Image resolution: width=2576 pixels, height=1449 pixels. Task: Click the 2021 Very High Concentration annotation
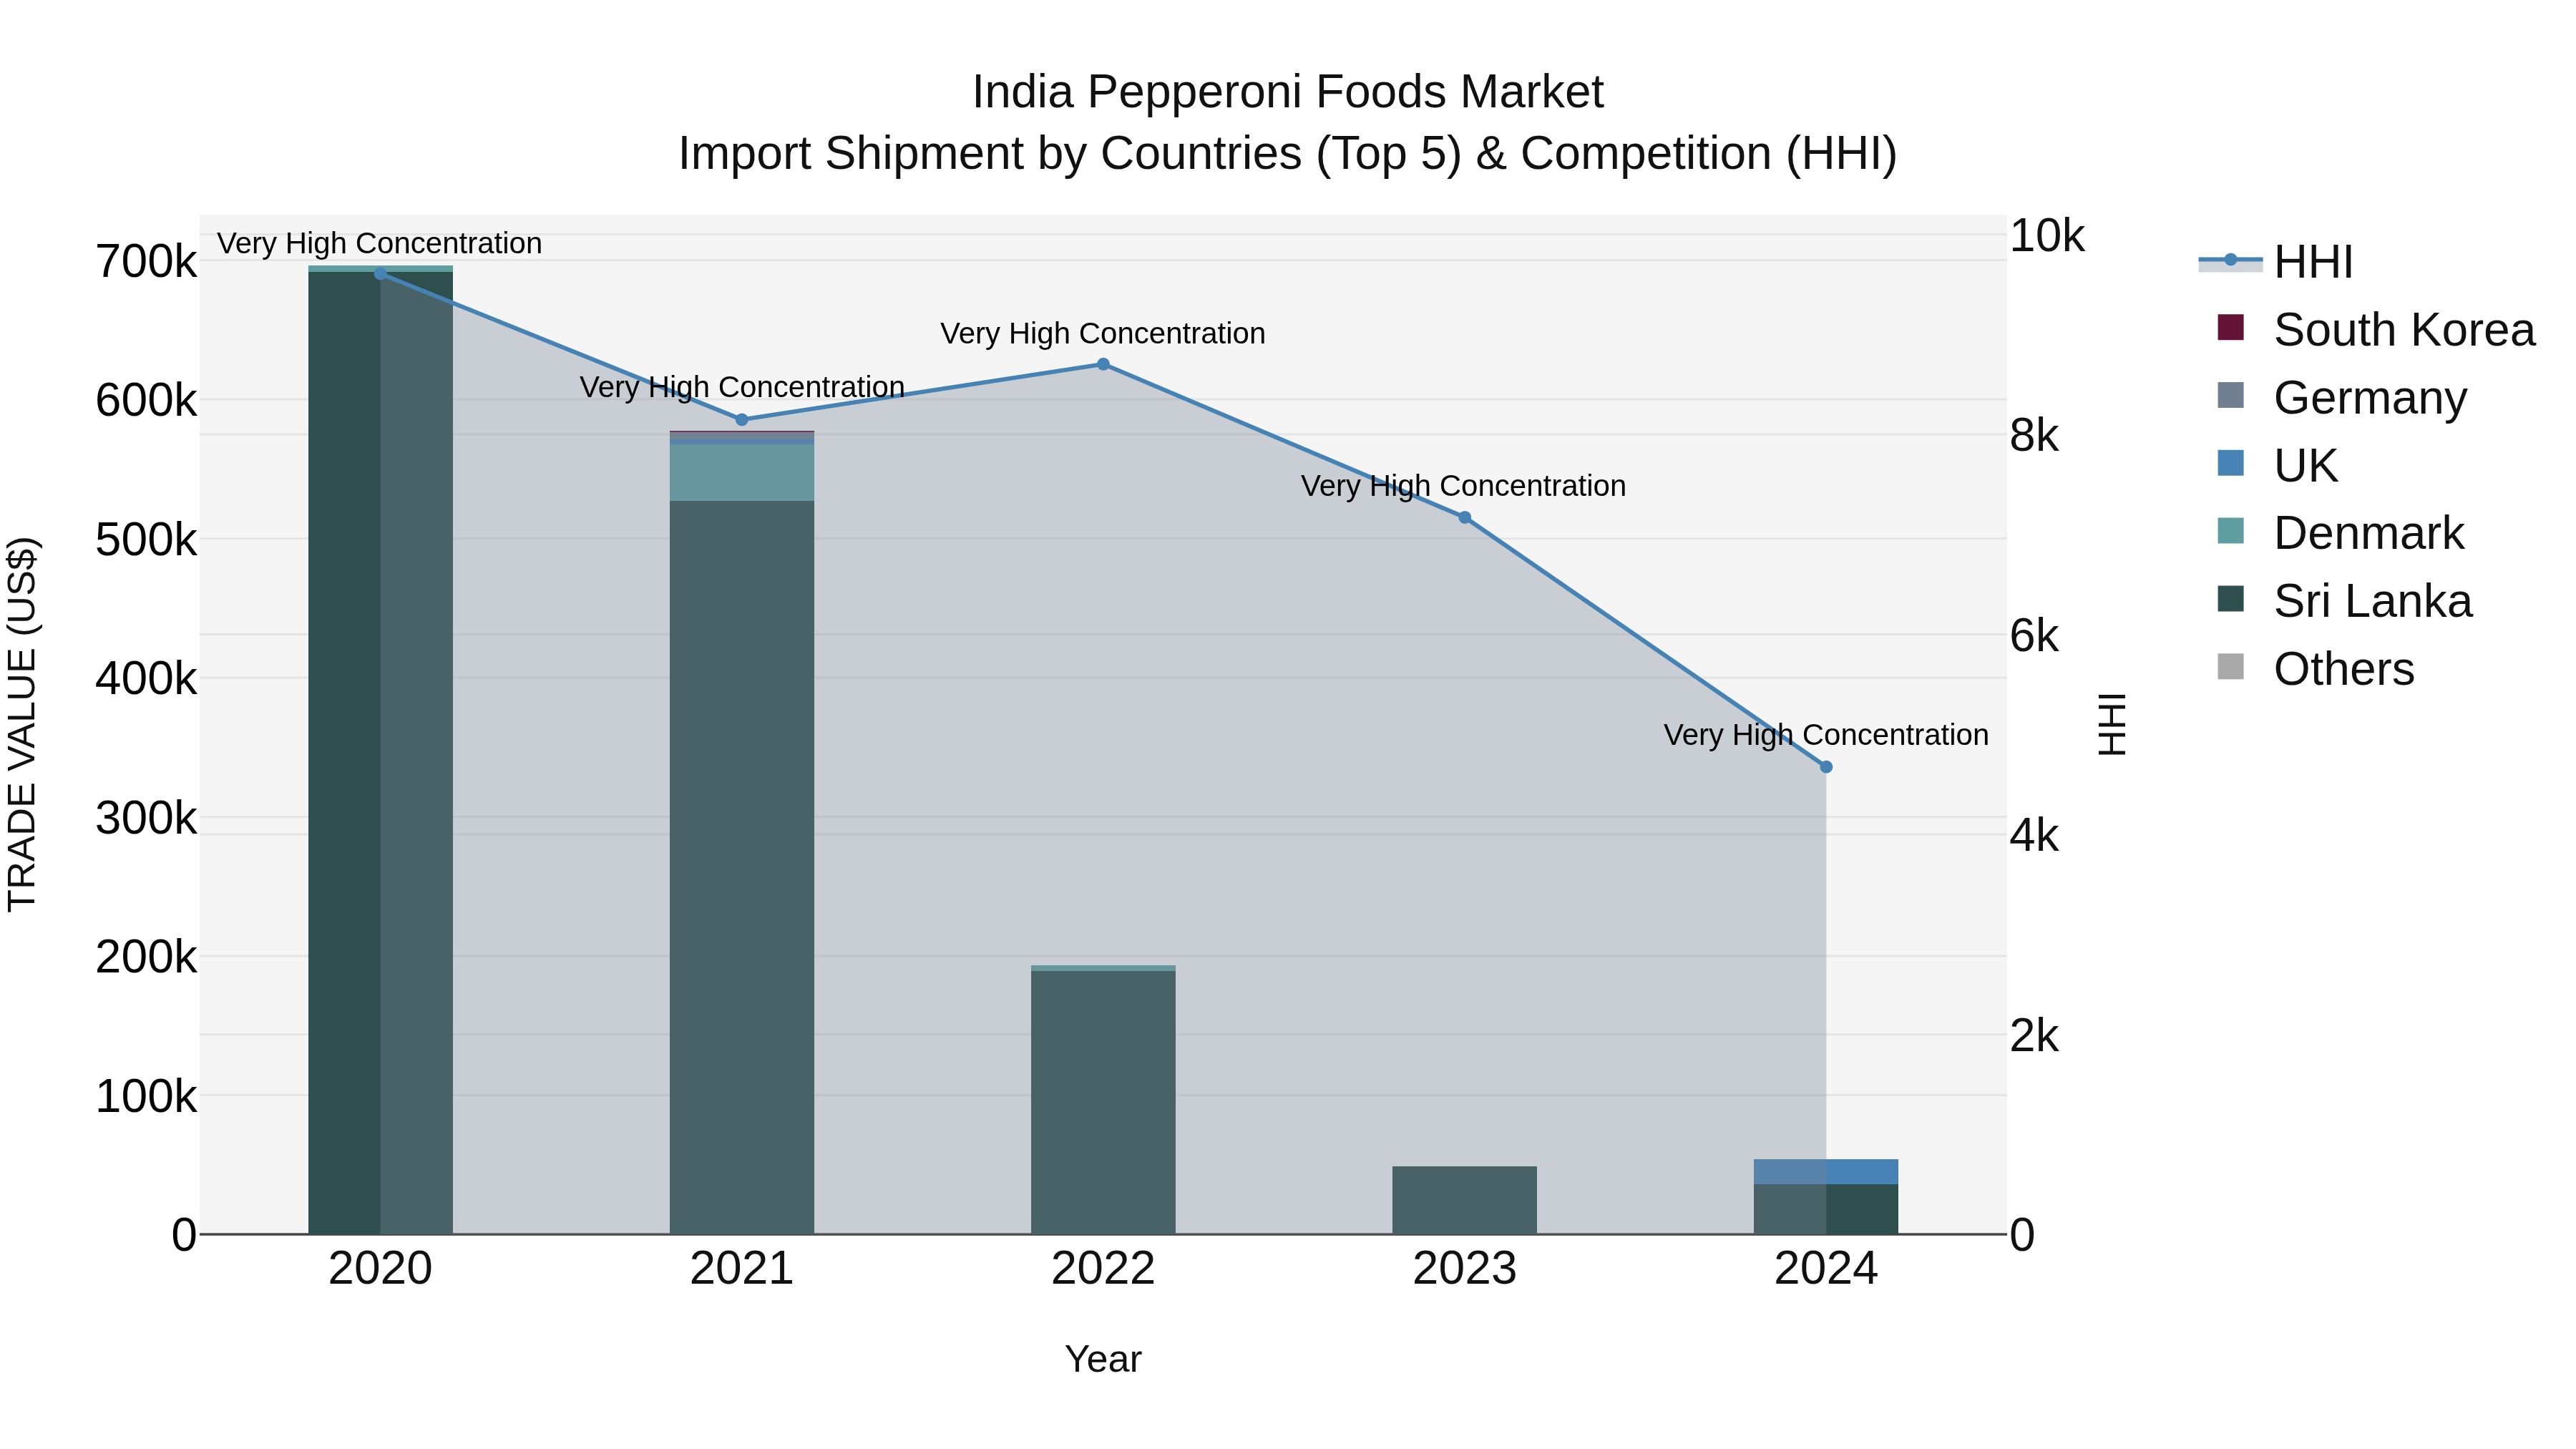click(742, 387)
